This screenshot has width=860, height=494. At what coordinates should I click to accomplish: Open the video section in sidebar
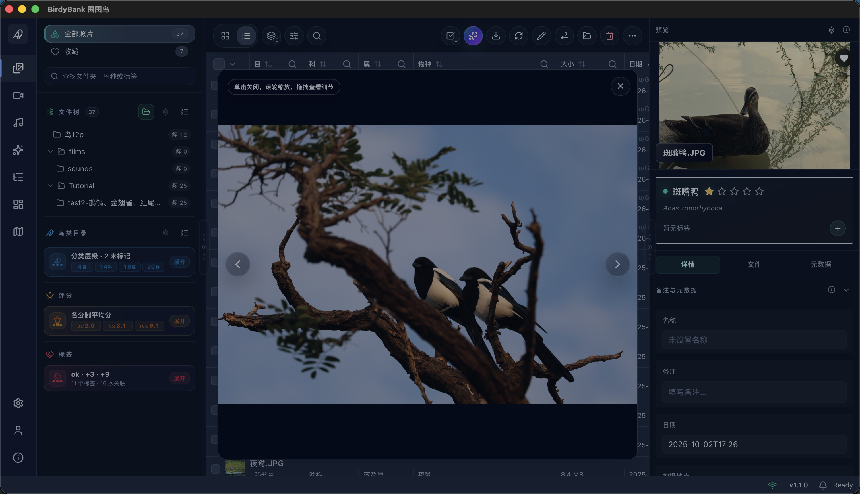click(x=18, y=95)
